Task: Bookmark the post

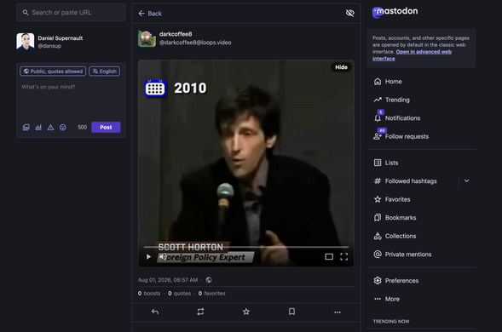Action: click(x=291, y=312)
